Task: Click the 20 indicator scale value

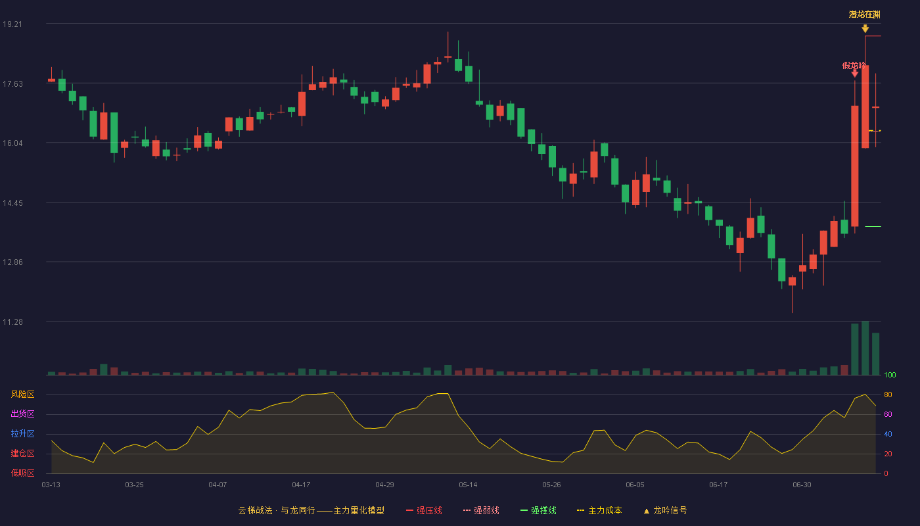Action: 888,454
